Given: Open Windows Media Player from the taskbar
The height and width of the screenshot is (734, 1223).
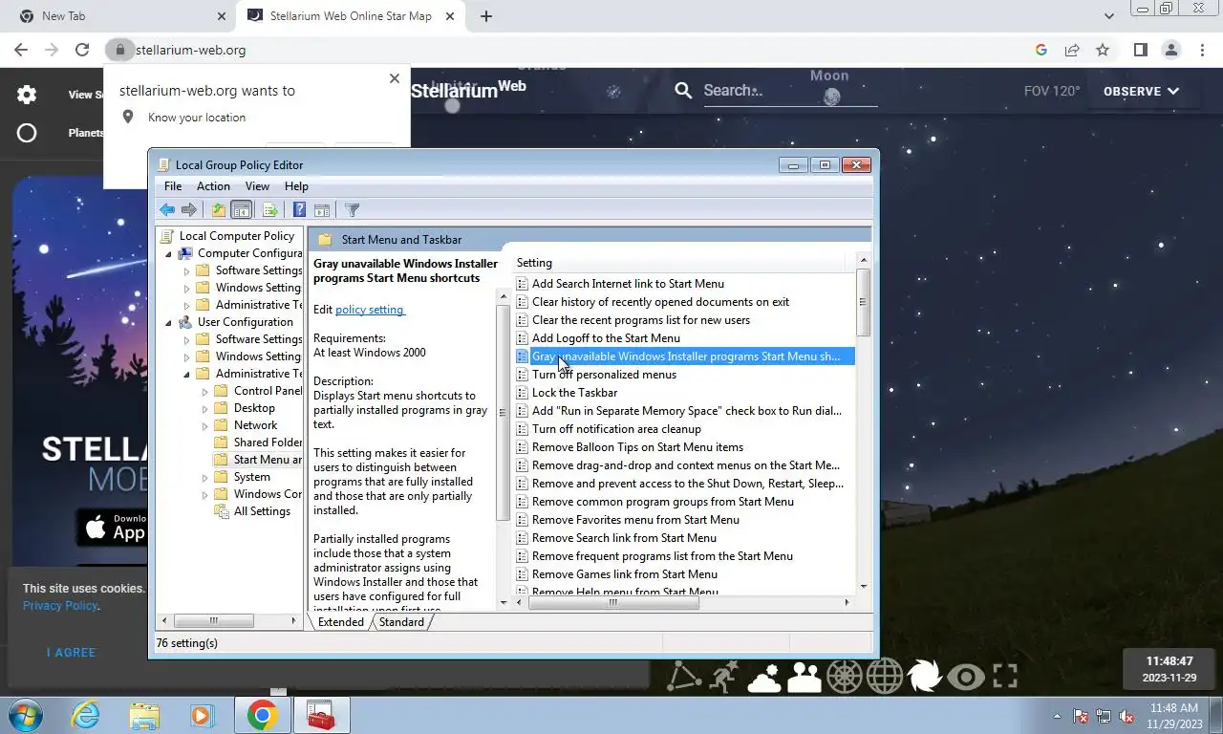Looking at the screenshot, I should click(x=202, y=715).
